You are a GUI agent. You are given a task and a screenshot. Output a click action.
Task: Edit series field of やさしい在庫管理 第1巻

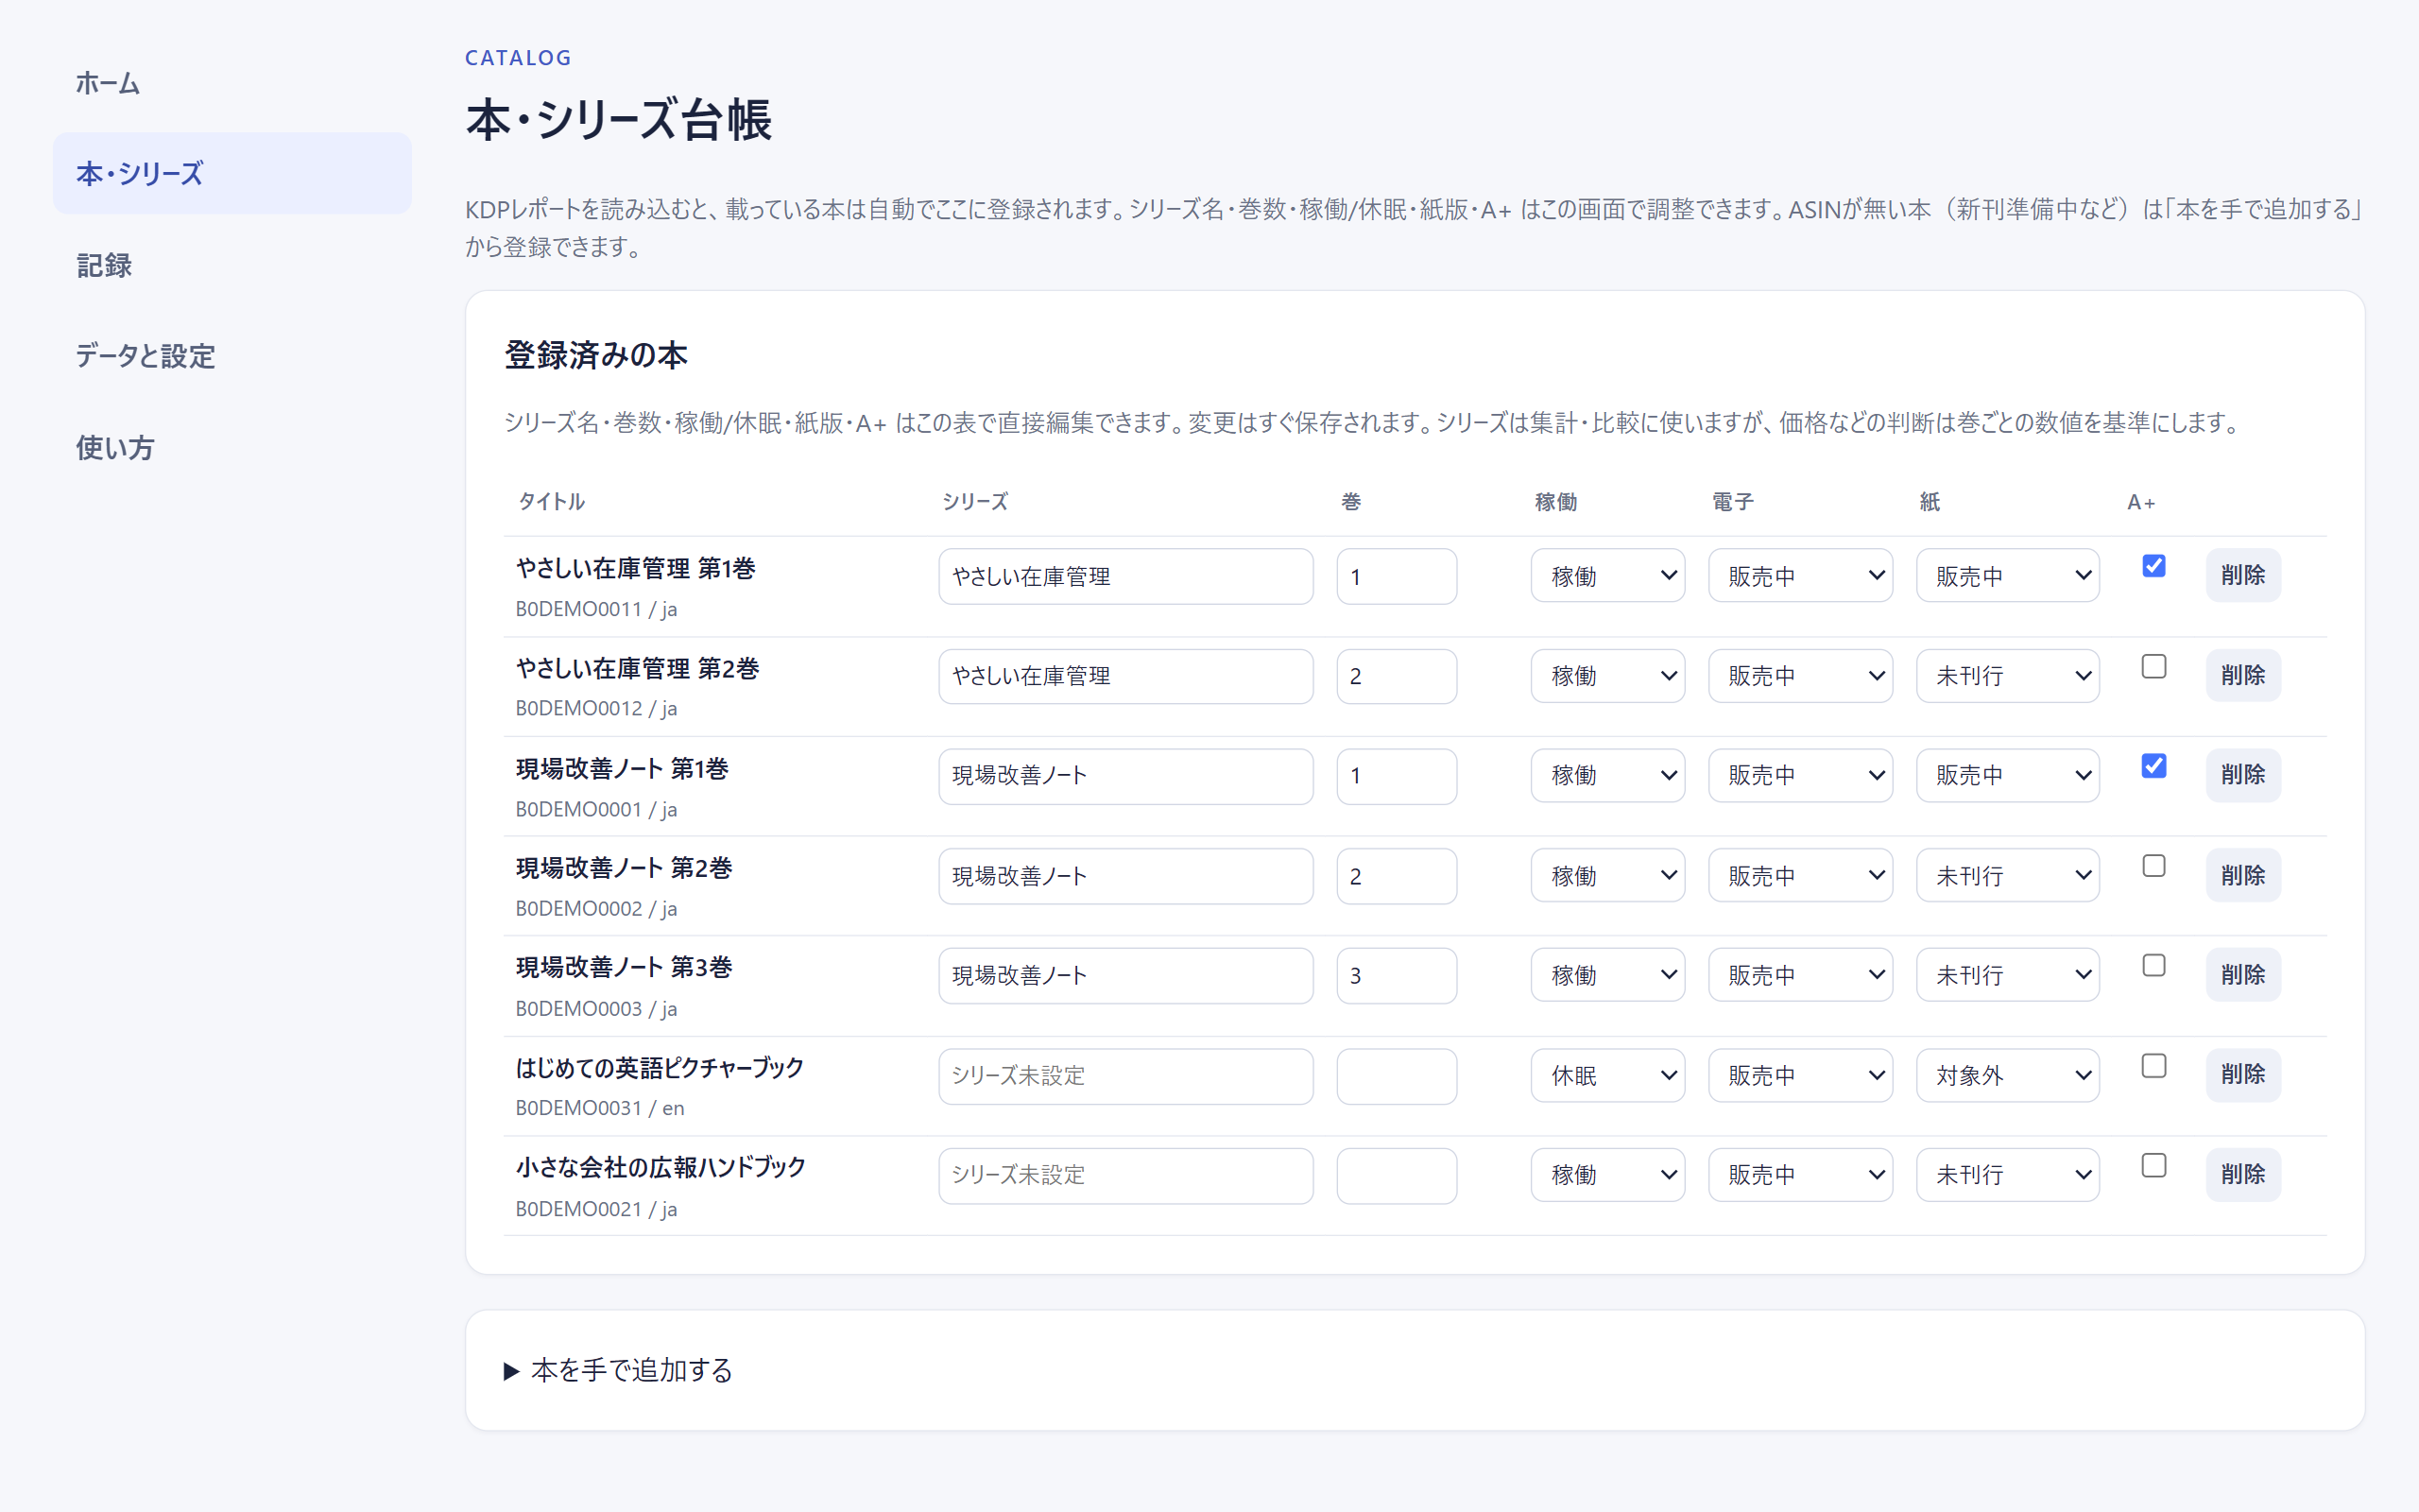point(1125,576)
